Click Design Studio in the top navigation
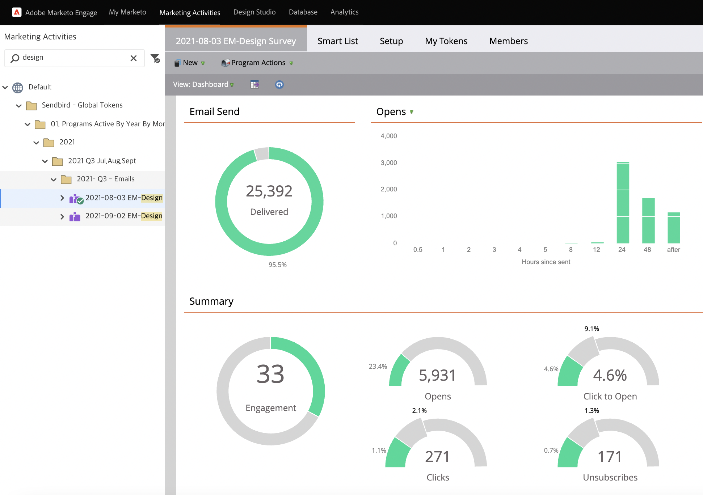This screenshot has width=703, height=495. coord(254,12)
